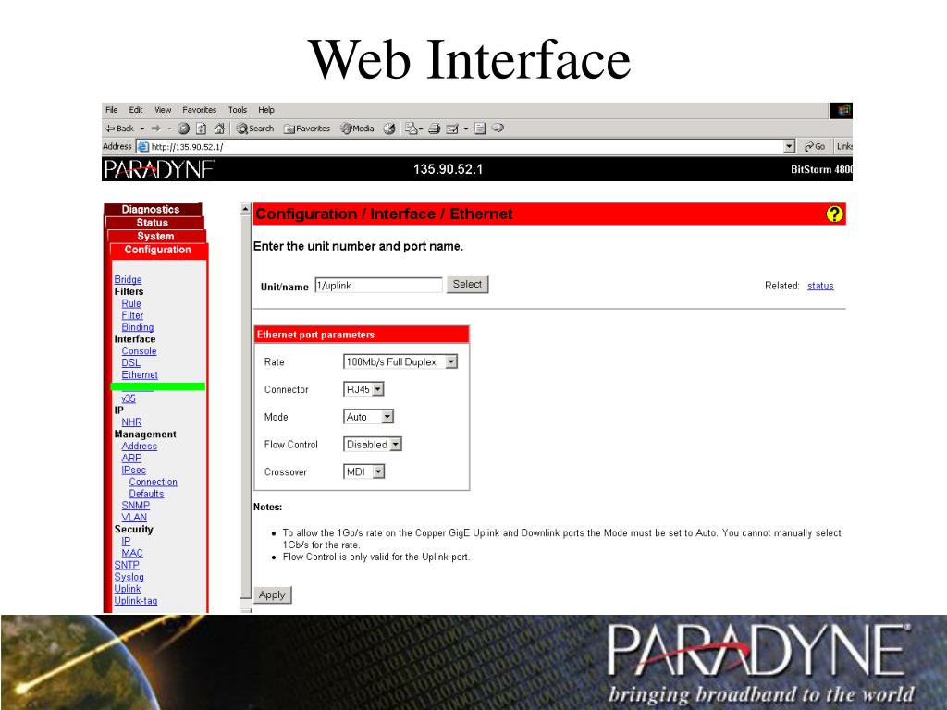947x710 pixels.
Task: Switch to the Status tab
Action: point(153,223)
